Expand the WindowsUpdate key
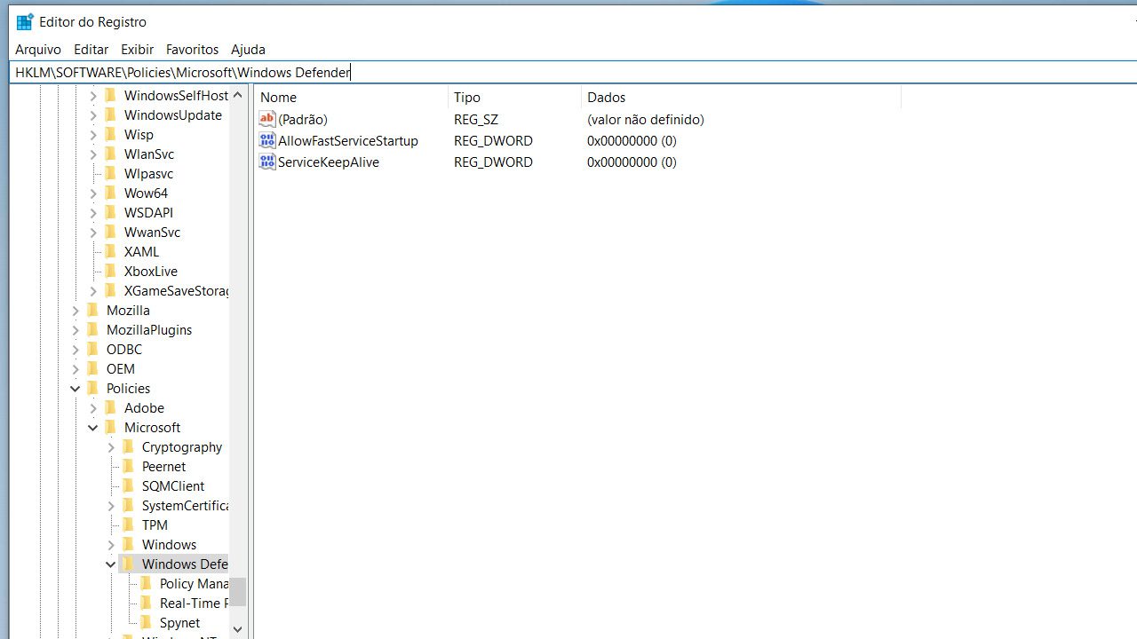1137x639 pixels. (x=93, y=114)
